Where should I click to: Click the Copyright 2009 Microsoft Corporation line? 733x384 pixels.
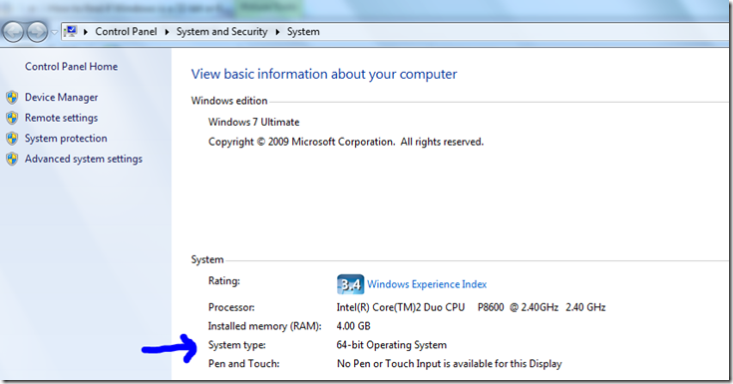point(346,142)
